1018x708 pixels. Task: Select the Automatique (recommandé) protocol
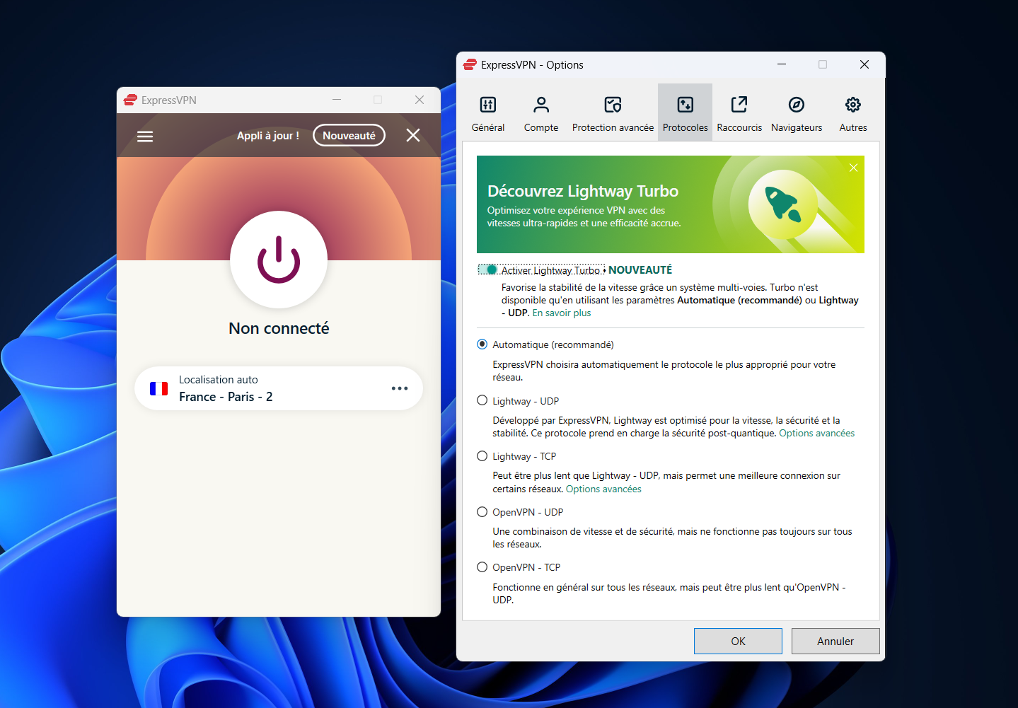click(x=482, y=344)
